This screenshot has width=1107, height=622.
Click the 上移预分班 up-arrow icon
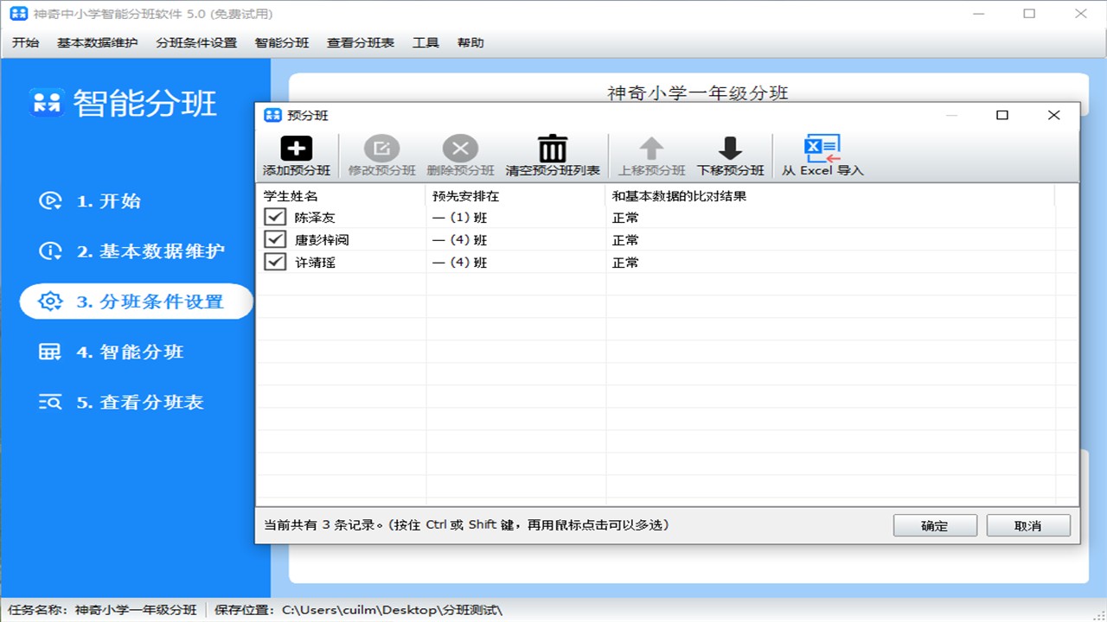click(650, 147)
